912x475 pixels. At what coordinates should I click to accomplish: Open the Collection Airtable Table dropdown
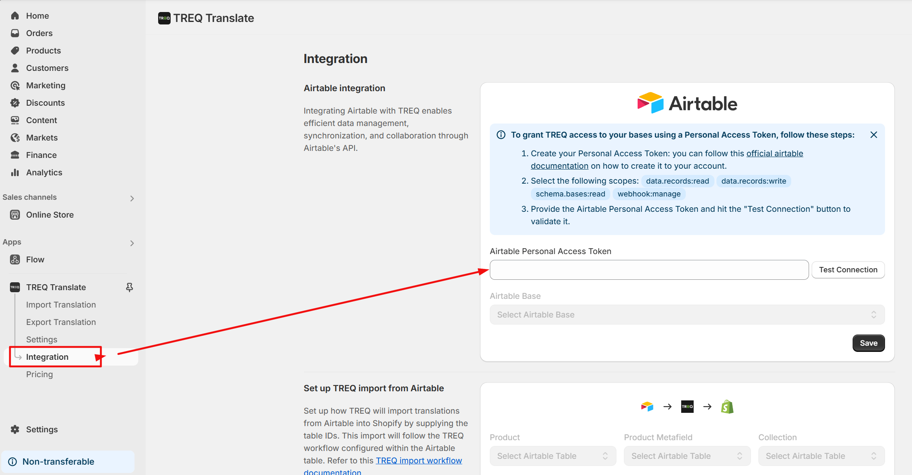tap(822, 456)
